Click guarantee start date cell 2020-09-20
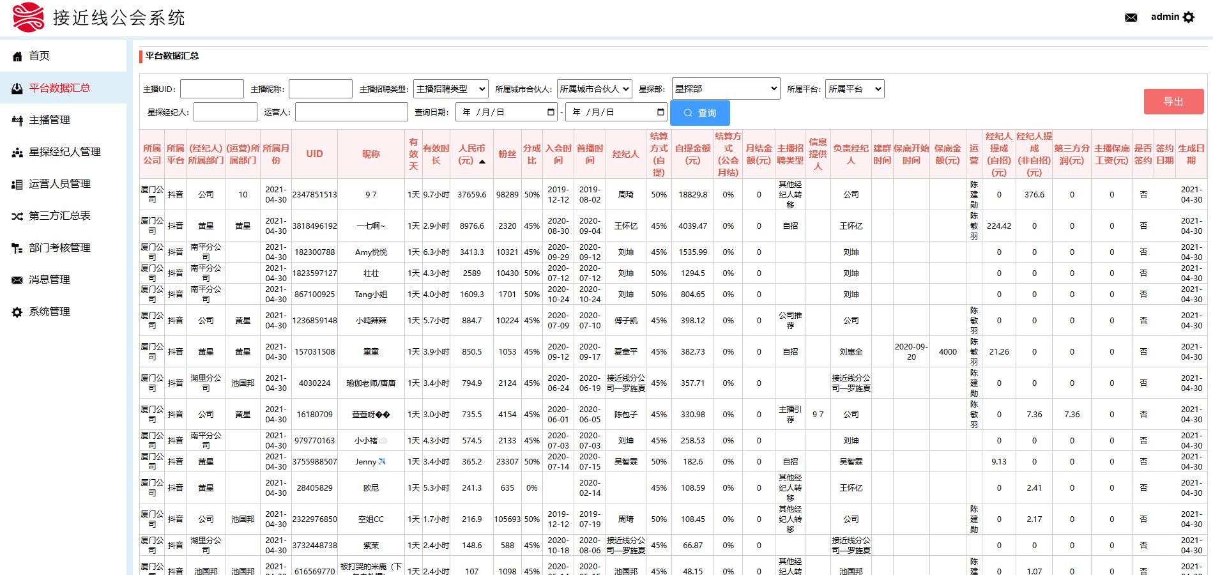Image resolution: width=1213 pixels, height=575 pixels. coord(912,352)
